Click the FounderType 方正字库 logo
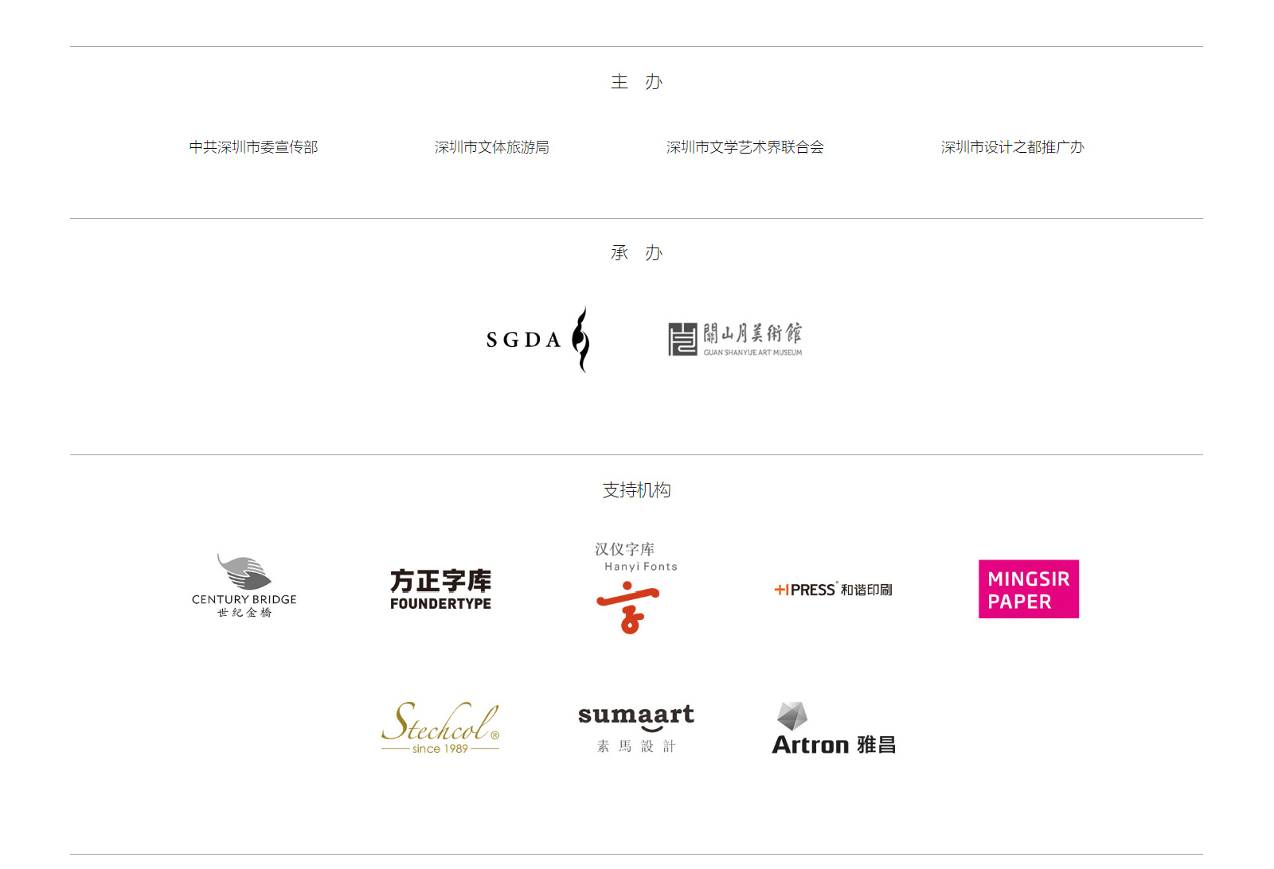The image size is (1274, 869). pyautogui.click(x=440, y=590)
